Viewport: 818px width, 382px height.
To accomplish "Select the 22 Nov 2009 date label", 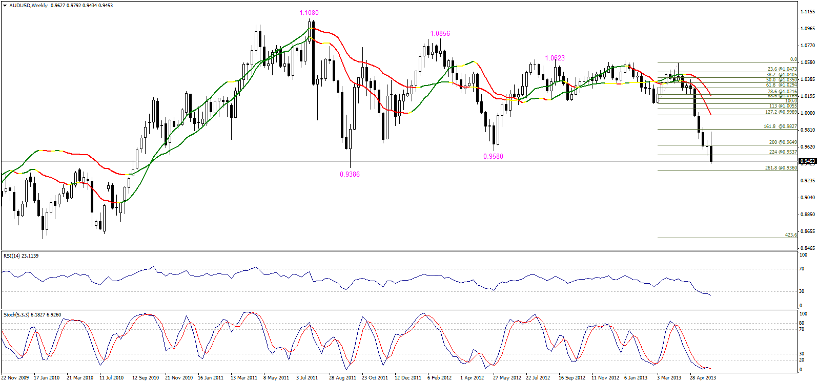I will click(15, 378).
